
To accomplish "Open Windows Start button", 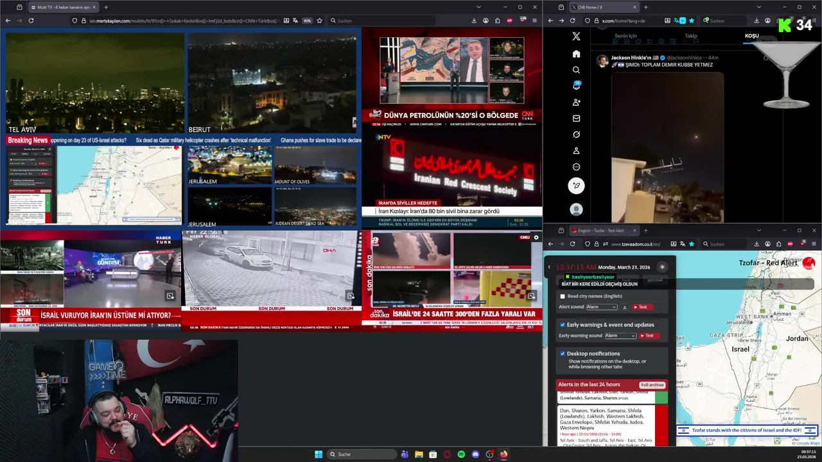I will point(319,454).
